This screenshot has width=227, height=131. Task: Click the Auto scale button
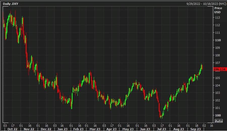[218, 121]
